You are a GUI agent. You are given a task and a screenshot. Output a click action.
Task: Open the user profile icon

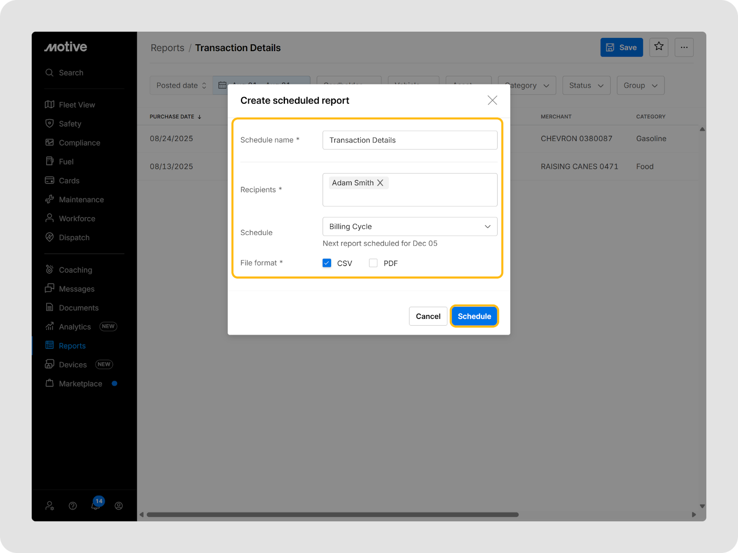119,506
